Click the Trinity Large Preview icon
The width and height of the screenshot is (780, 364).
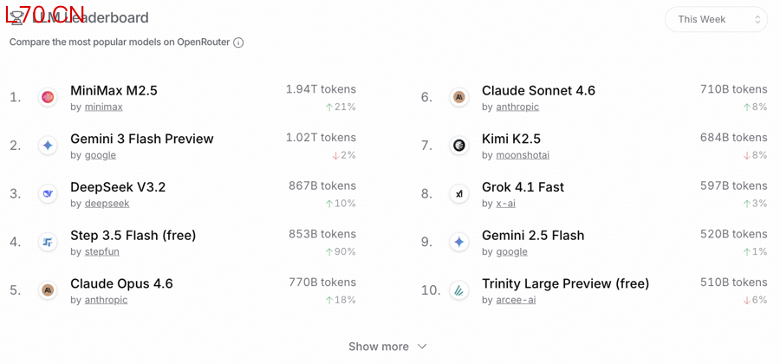459,290
